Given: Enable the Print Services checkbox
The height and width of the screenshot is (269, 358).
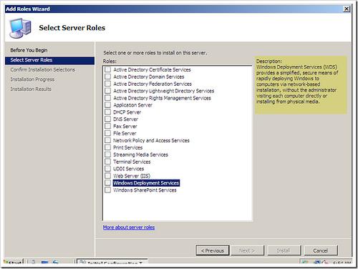Looking at the screenshot, I should [107, 147].
